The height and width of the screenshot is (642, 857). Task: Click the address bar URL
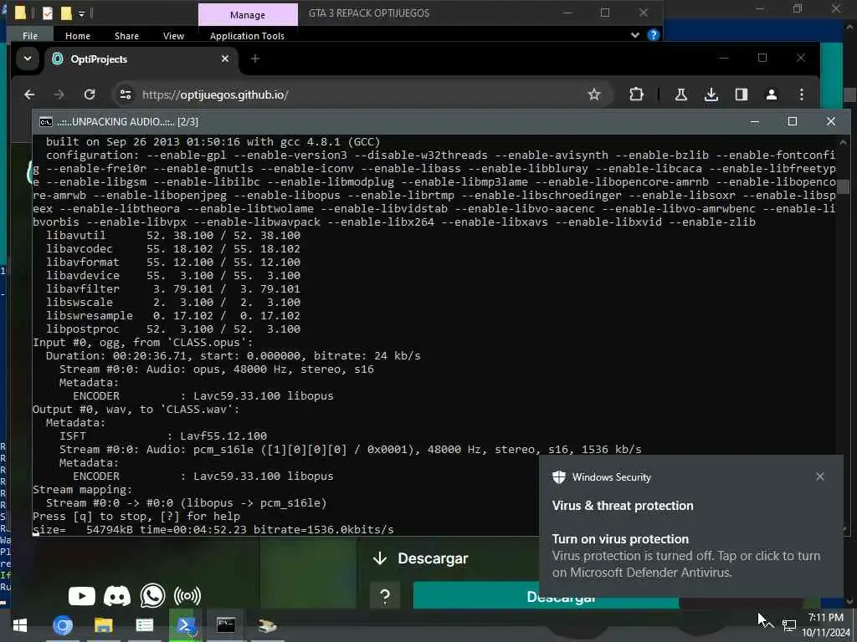pyautogui.click(x=215, y=94)
